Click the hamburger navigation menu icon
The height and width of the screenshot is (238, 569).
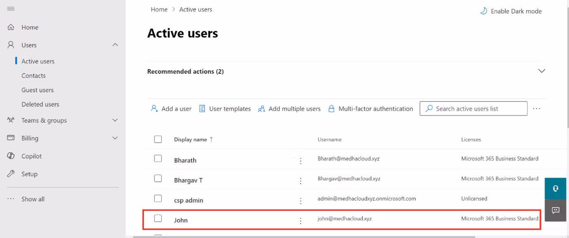tap(11, 9)
